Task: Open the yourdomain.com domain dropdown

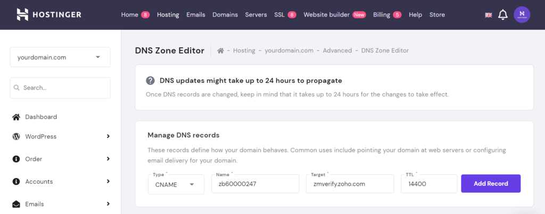Action: coord(60,57)
